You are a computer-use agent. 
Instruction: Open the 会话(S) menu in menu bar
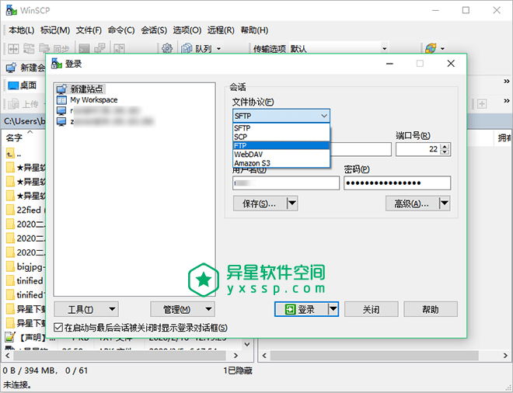tap(154, 30)
